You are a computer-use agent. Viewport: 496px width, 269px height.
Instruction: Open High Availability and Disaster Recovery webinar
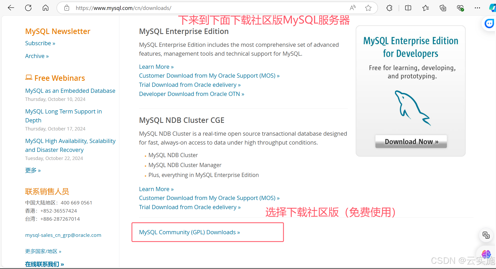tap(70, 145)
